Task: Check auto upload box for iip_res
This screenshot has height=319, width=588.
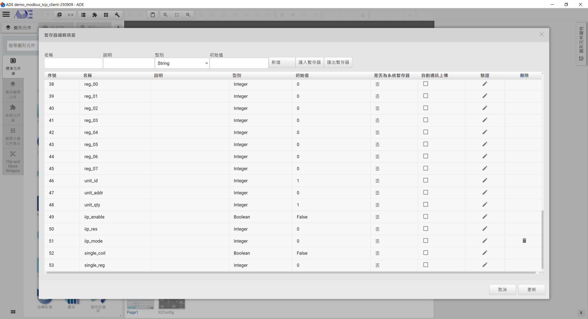Action: (425, 229)
